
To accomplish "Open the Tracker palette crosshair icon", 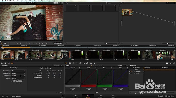I will point(77,63).
